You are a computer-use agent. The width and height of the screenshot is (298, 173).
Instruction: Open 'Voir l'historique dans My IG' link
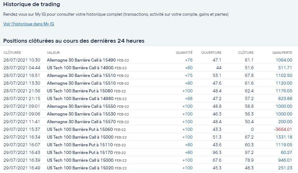29,24
